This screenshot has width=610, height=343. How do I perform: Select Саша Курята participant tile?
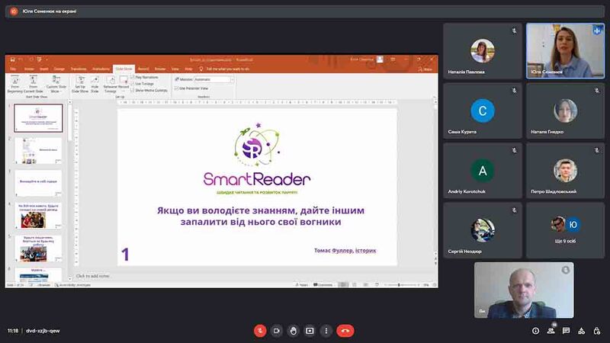click(x=483, y=111)
